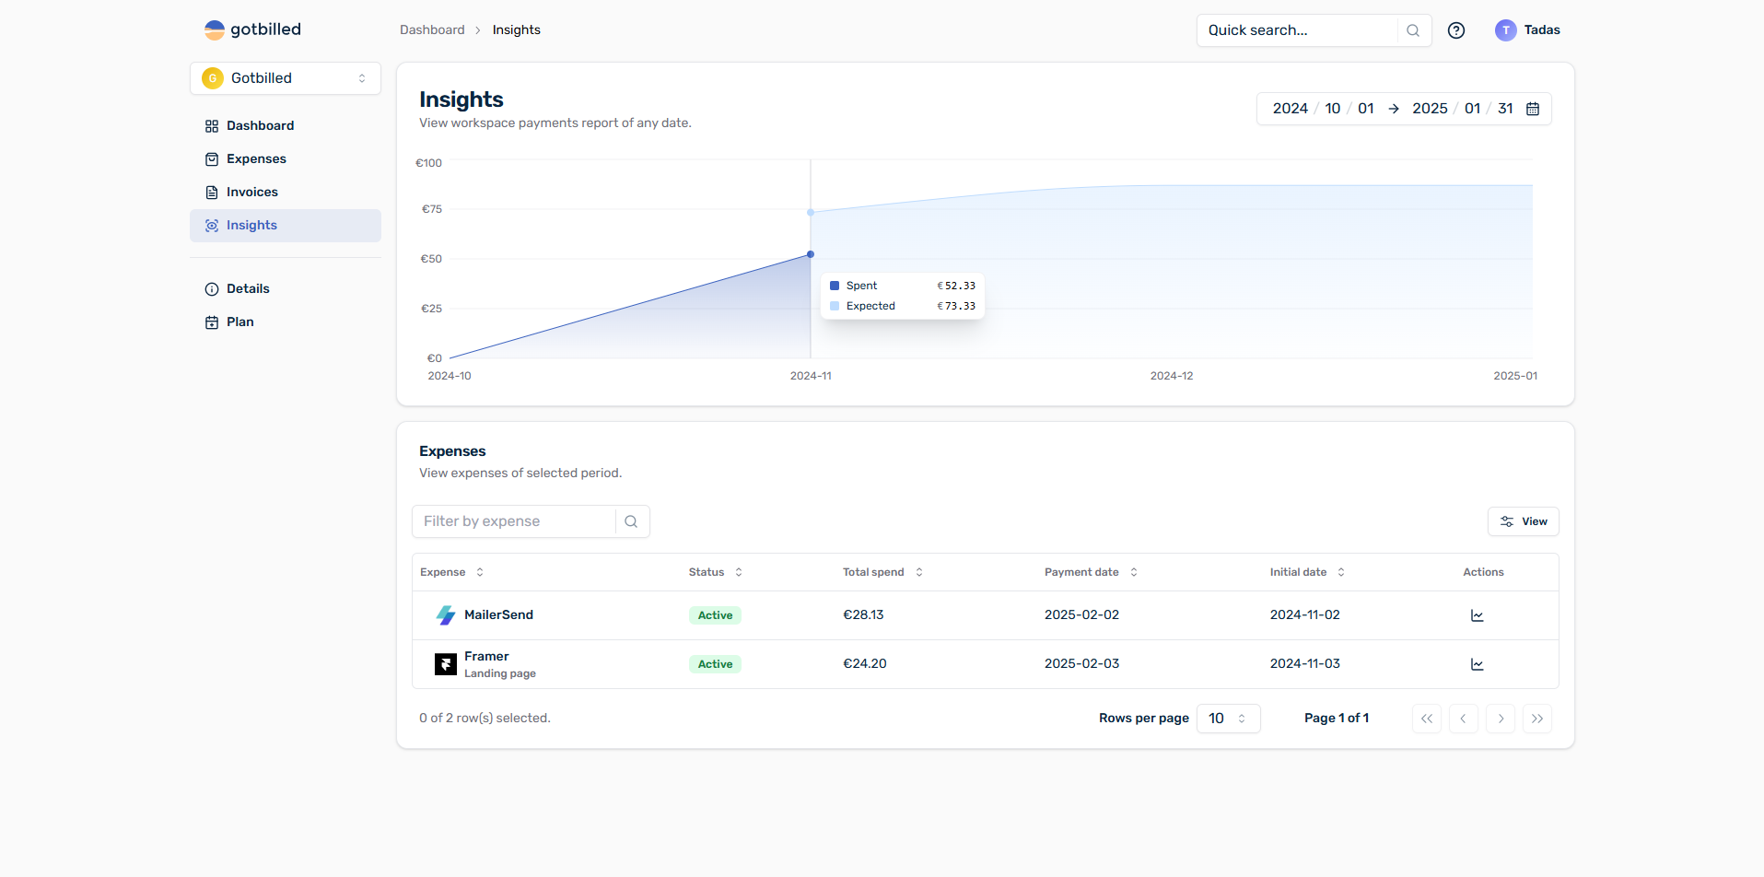Go to next page of expenses
The height and width of the screenshot is (877, 1764).
pyautogui.click(x=1501, y=719)
